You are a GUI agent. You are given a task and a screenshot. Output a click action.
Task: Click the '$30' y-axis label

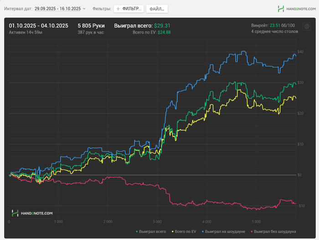click(300, 83)
